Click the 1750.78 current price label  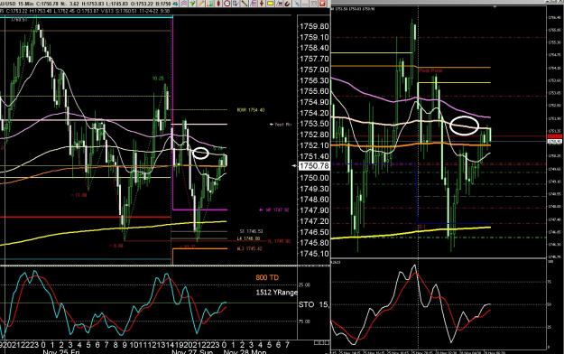(x=314, y=165)
